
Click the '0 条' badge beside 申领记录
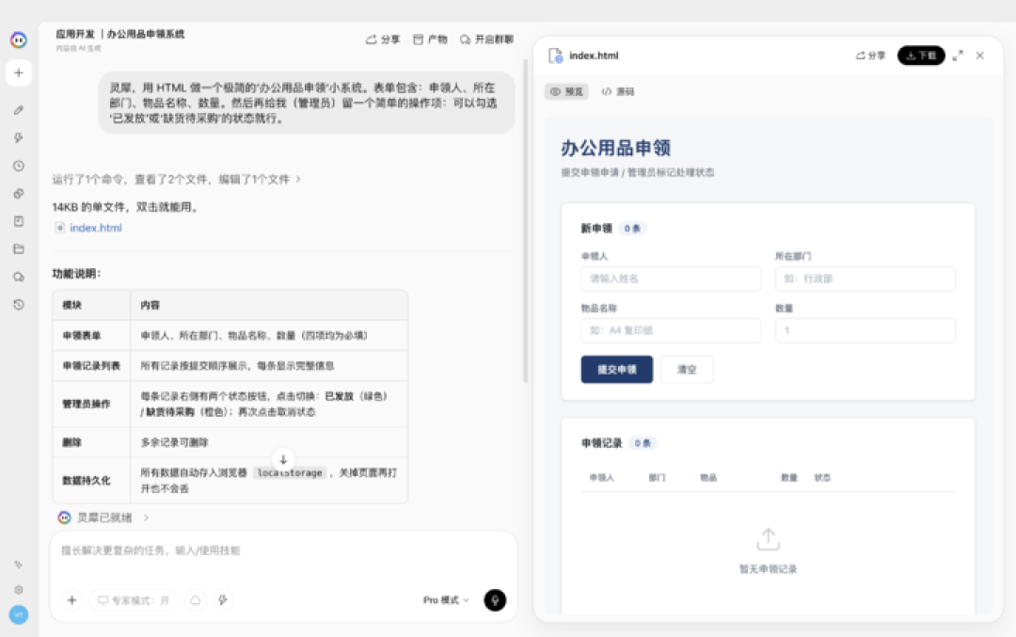[643, 443]
